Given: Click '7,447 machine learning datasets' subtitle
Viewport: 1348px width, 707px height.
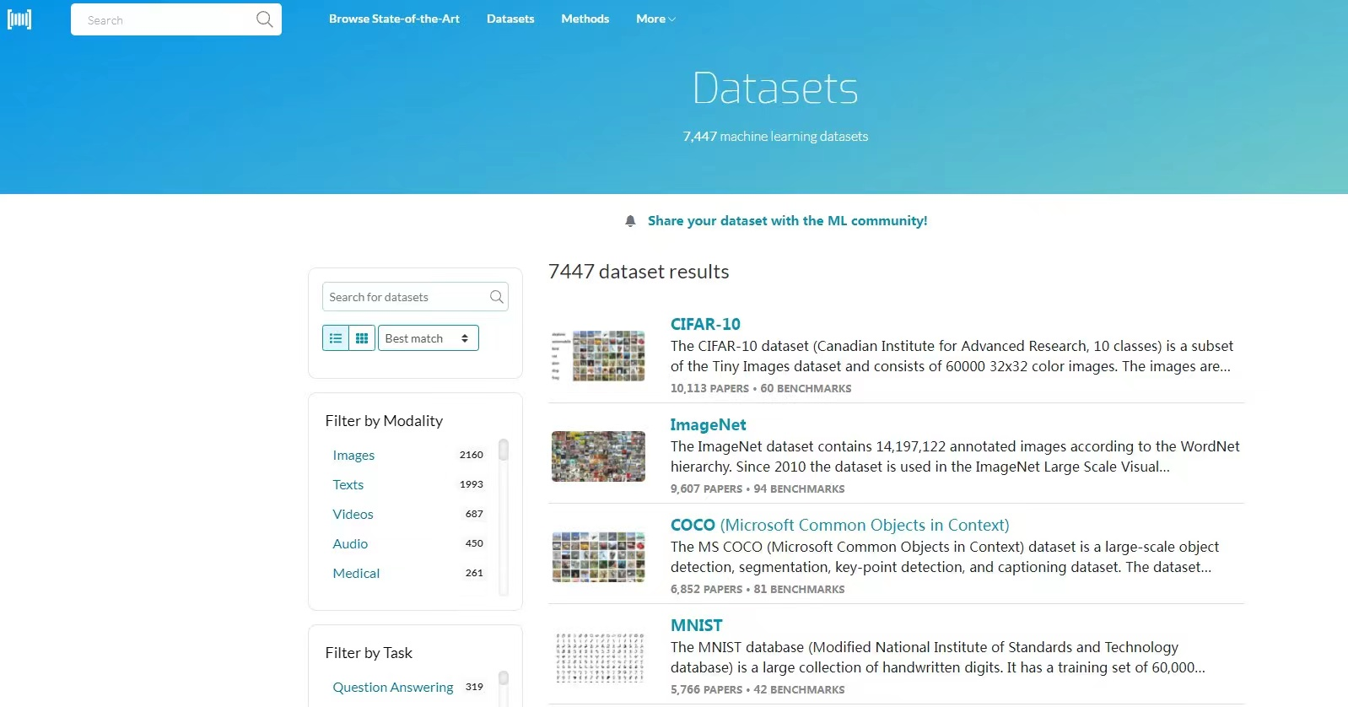Looking at the screenshot, I should point(775,137).
